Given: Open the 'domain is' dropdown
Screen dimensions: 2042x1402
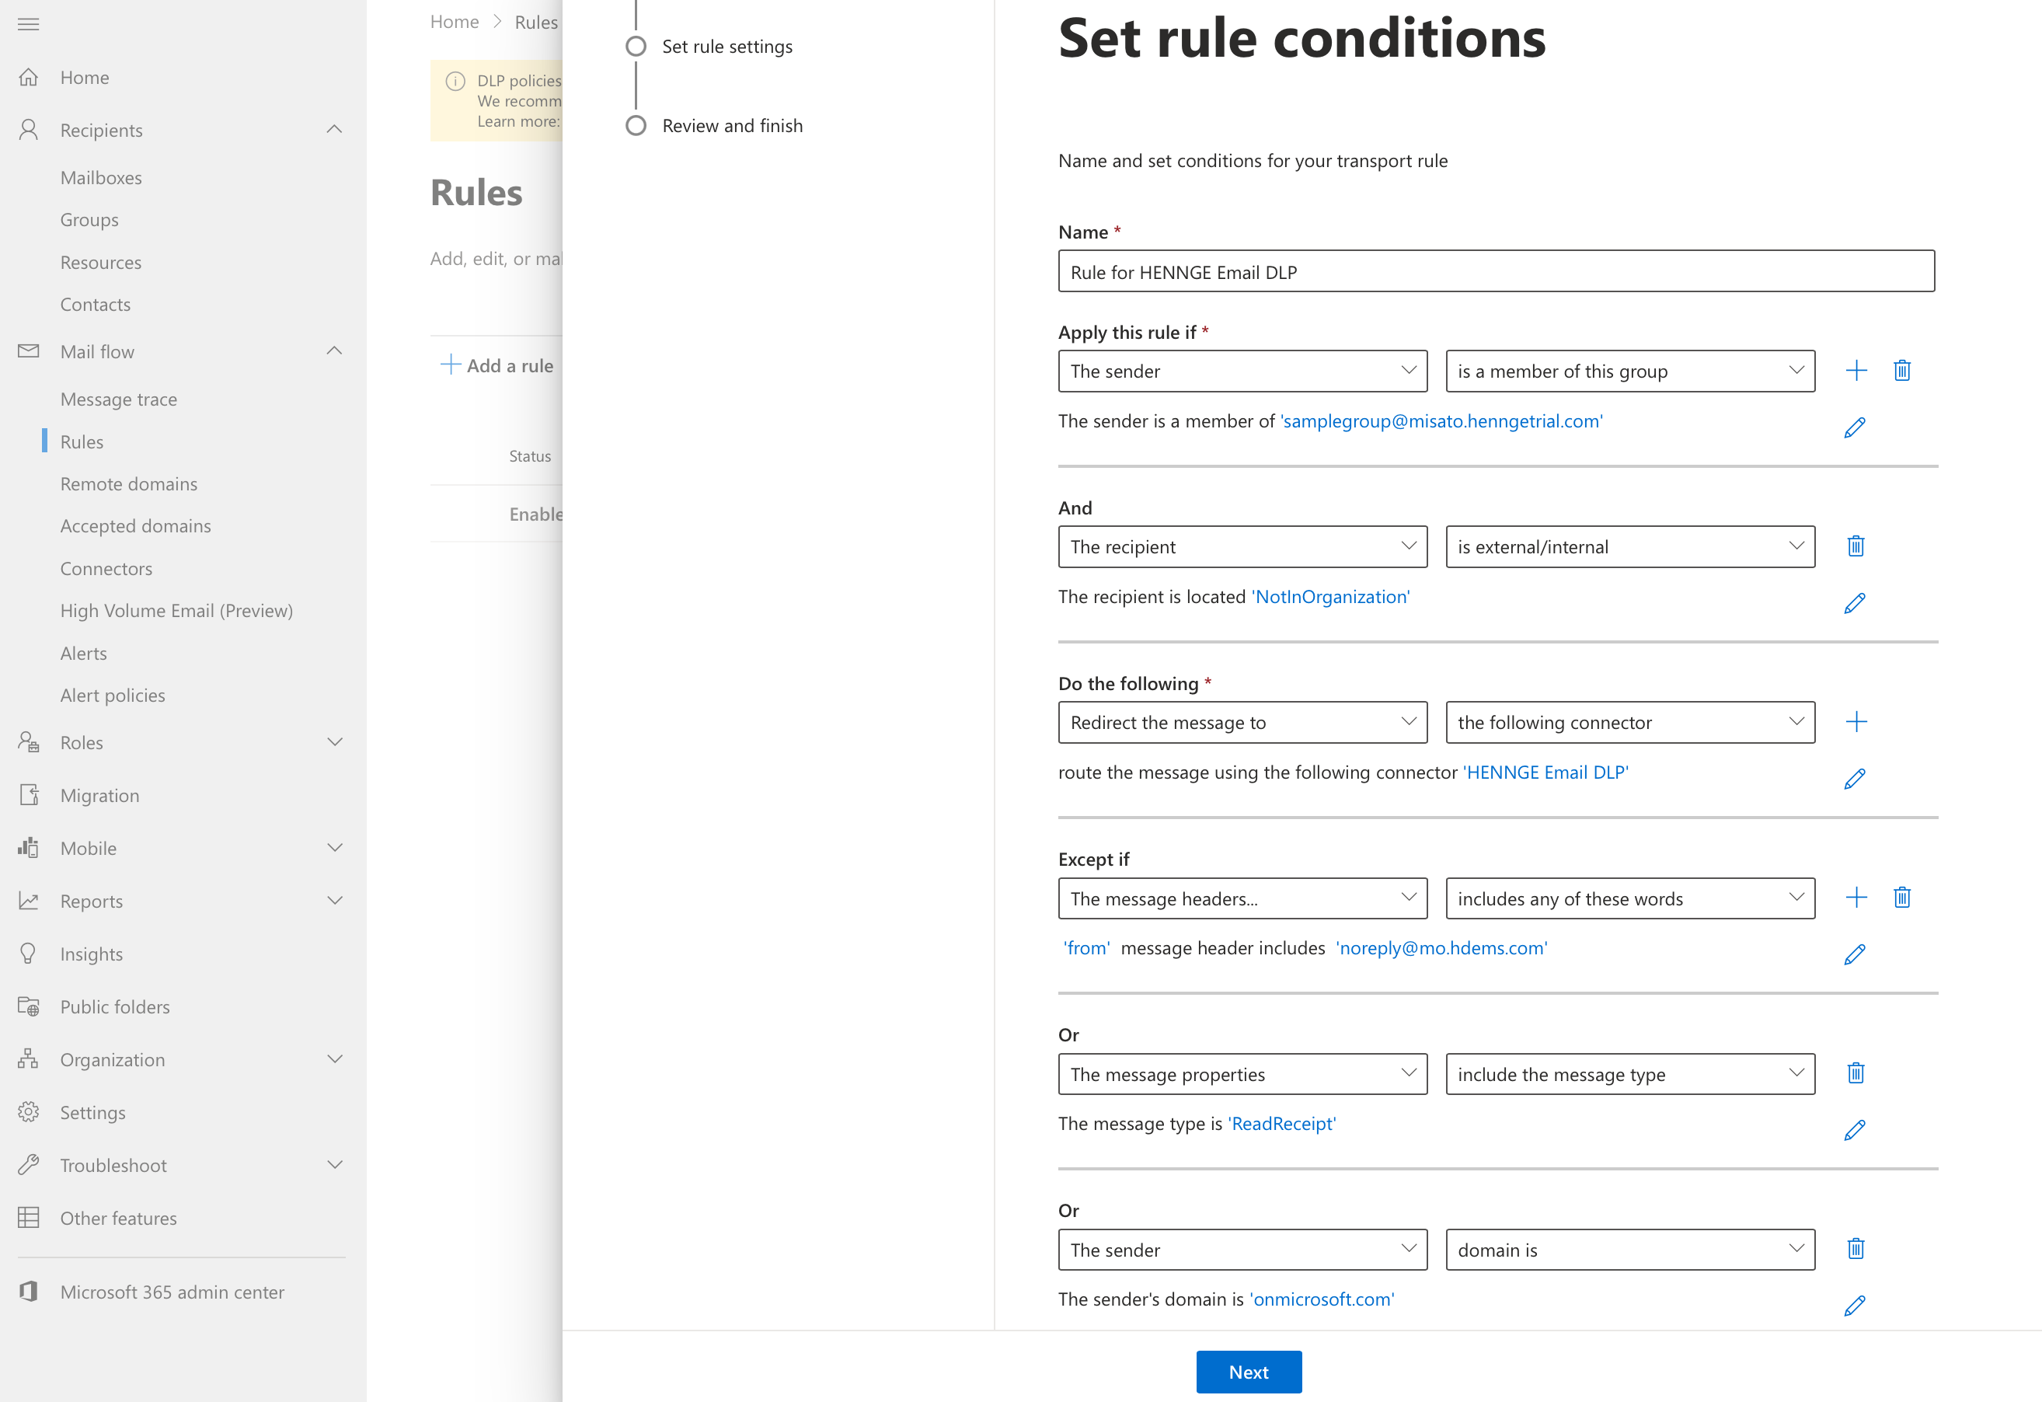Looking at the screenshot, I should (1630, 1250).
